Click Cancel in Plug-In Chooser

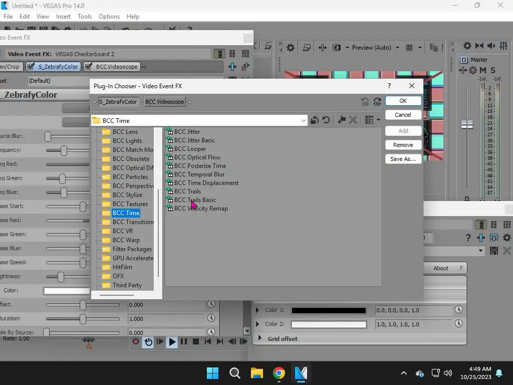(403, 115)
